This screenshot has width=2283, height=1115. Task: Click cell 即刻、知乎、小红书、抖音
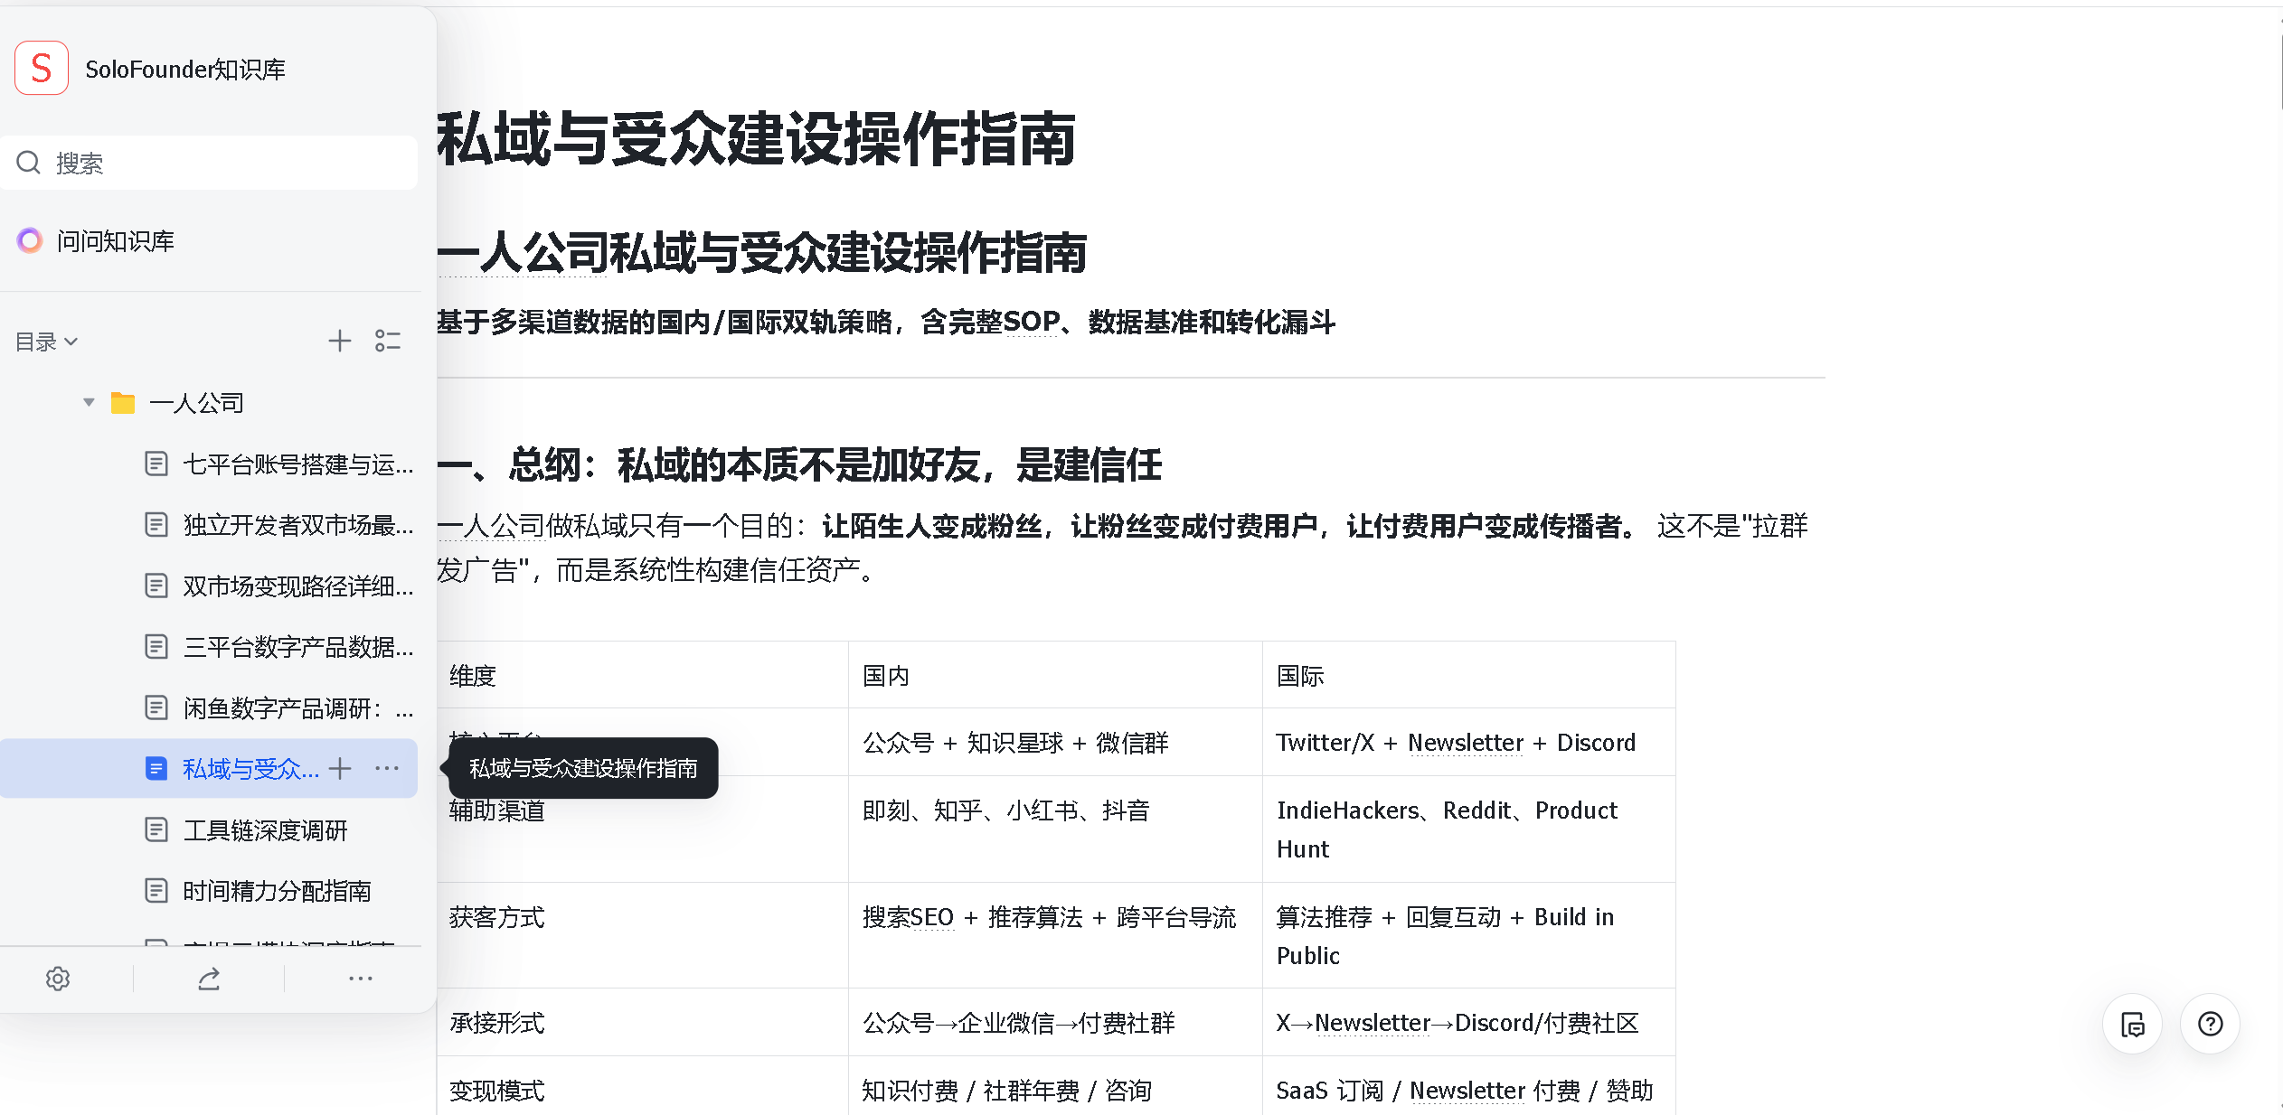[1055, 829]
